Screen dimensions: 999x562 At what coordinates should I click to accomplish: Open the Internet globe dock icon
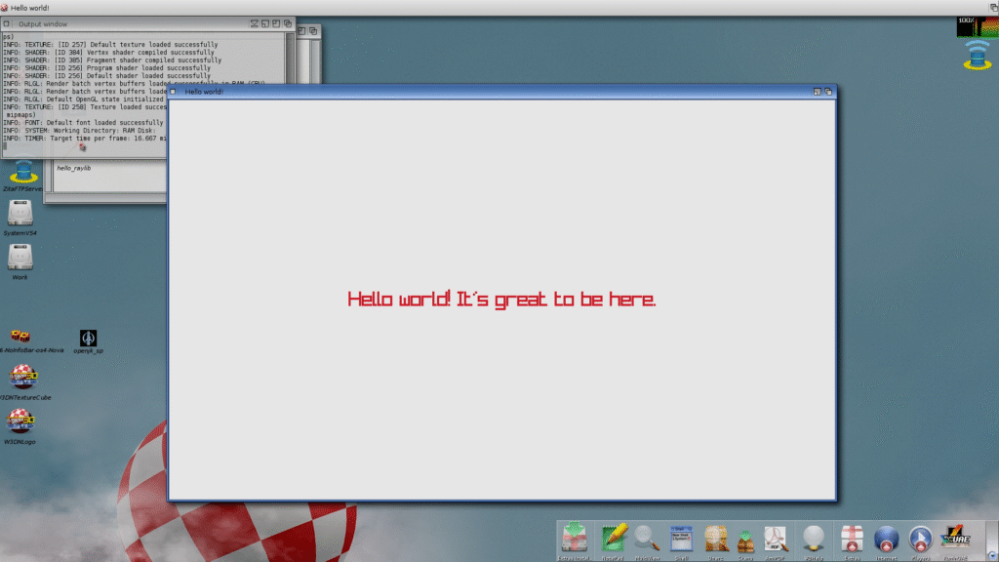886,539
